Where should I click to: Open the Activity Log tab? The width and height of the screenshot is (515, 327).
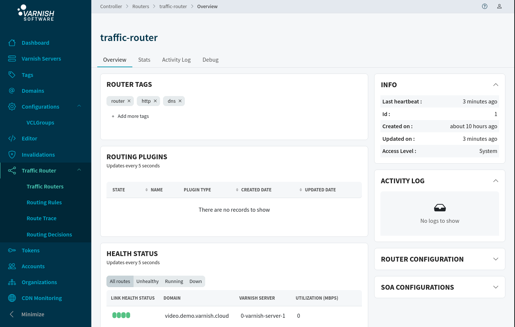(176, 59)
